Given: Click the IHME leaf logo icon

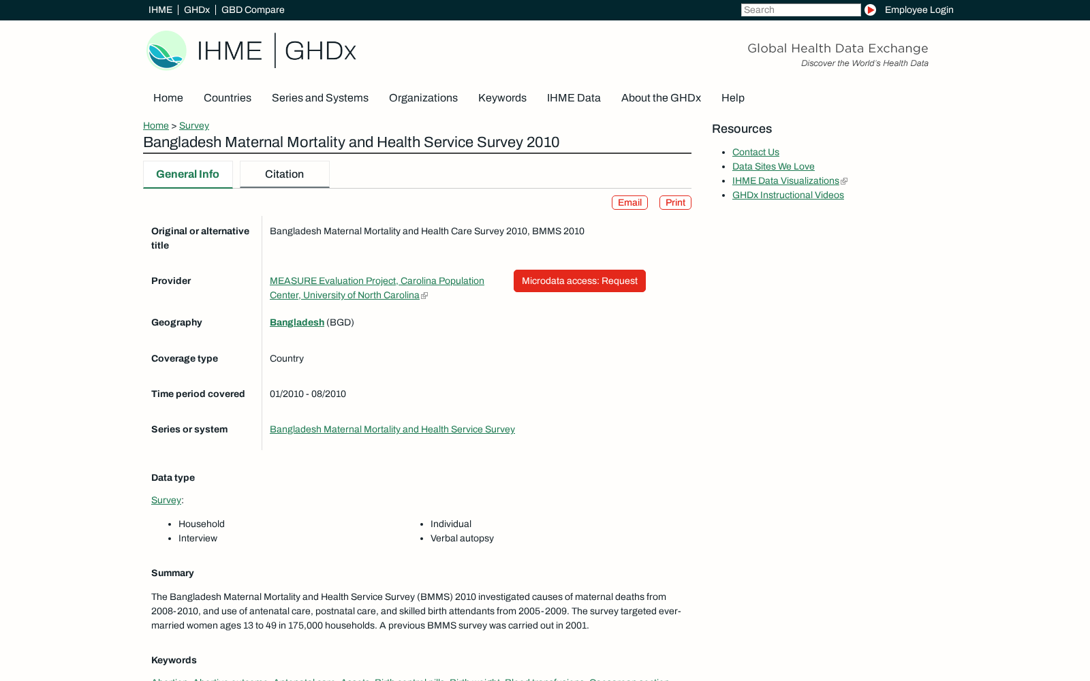Looking at the screenshot, I should coord(166,50).
